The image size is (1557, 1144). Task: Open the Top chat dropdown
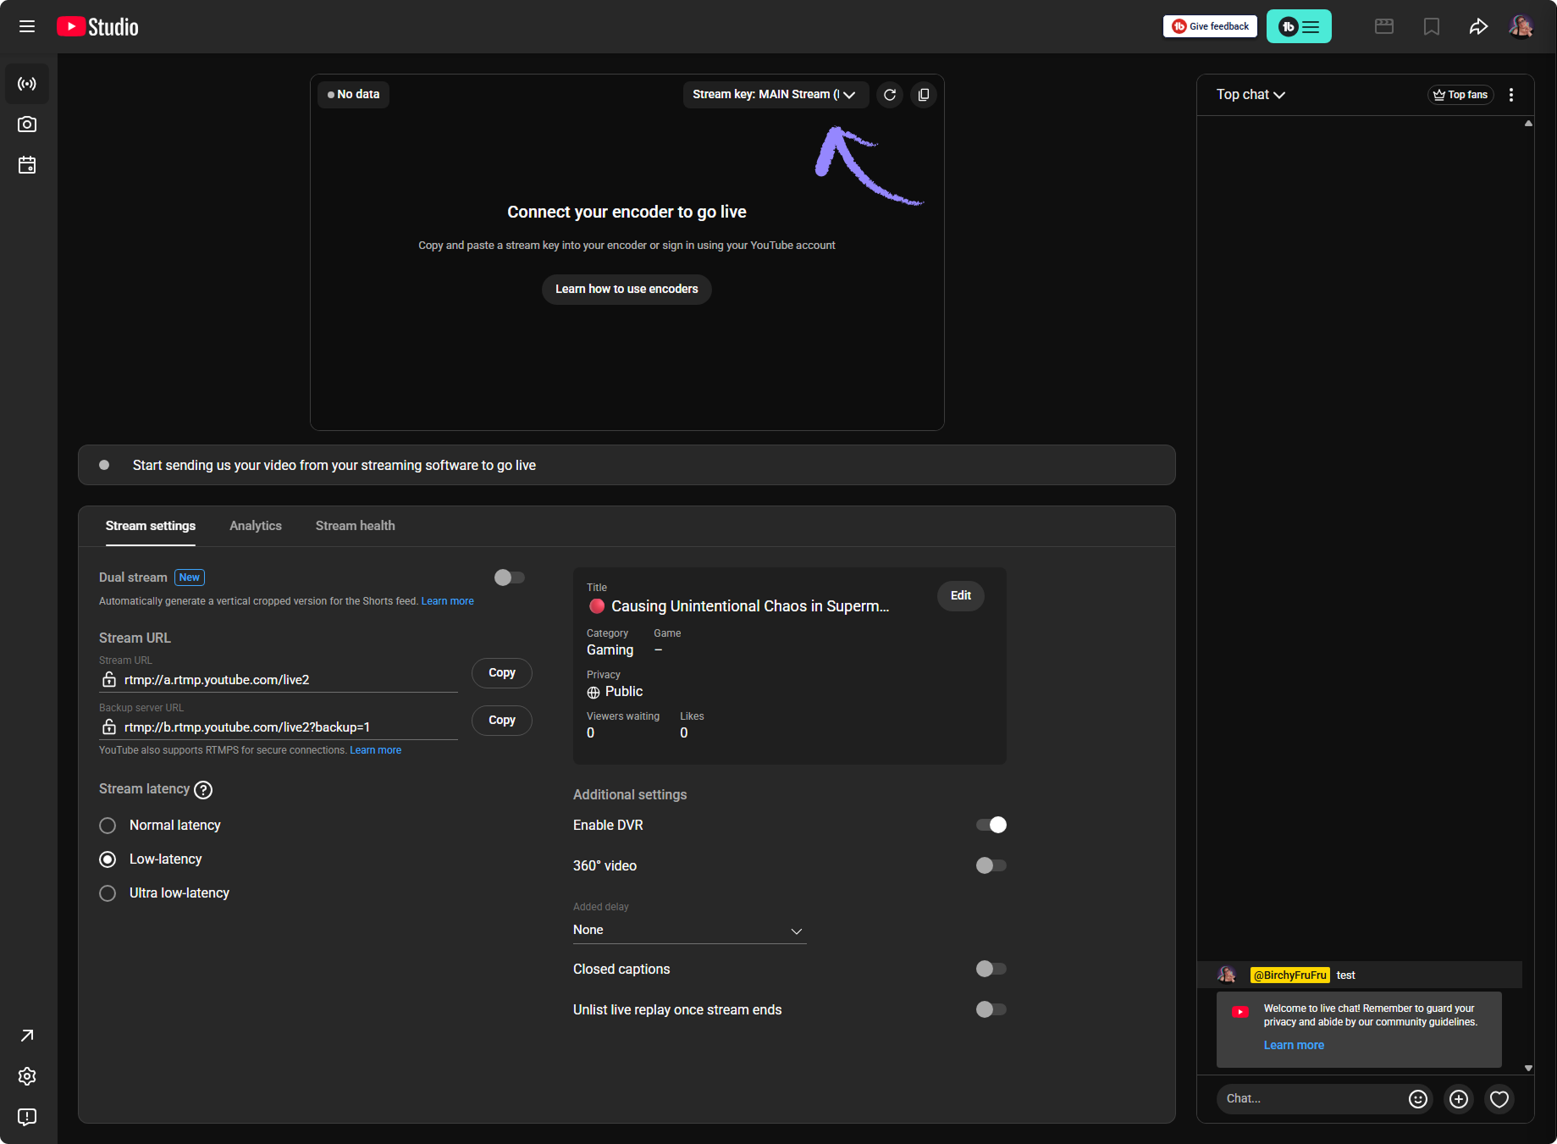pos(1251,95)
